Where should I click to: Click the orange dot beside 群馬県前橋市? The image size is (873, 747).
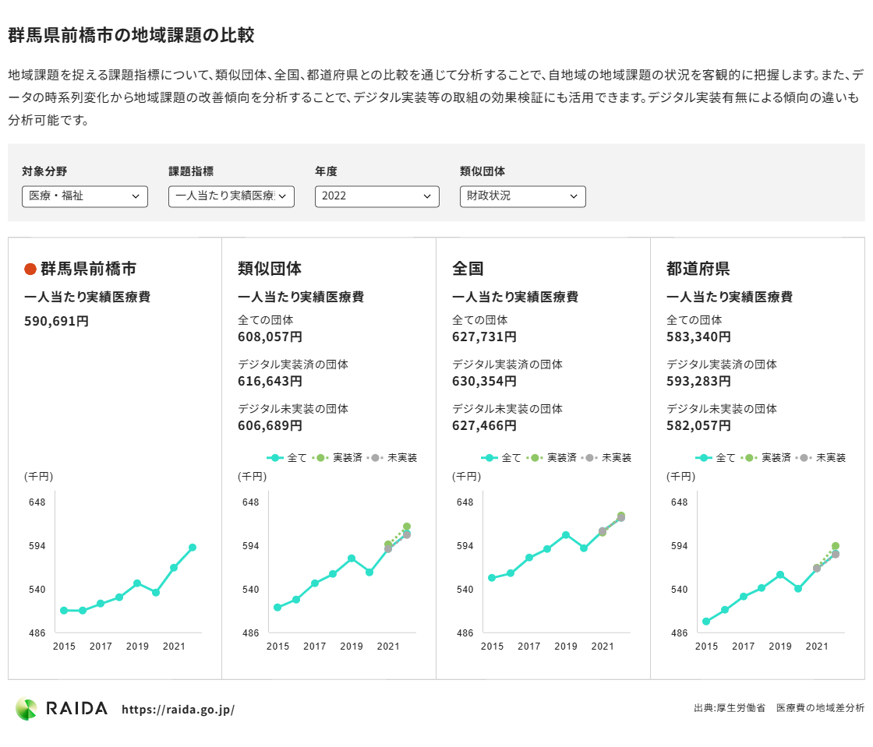[30, 270]
